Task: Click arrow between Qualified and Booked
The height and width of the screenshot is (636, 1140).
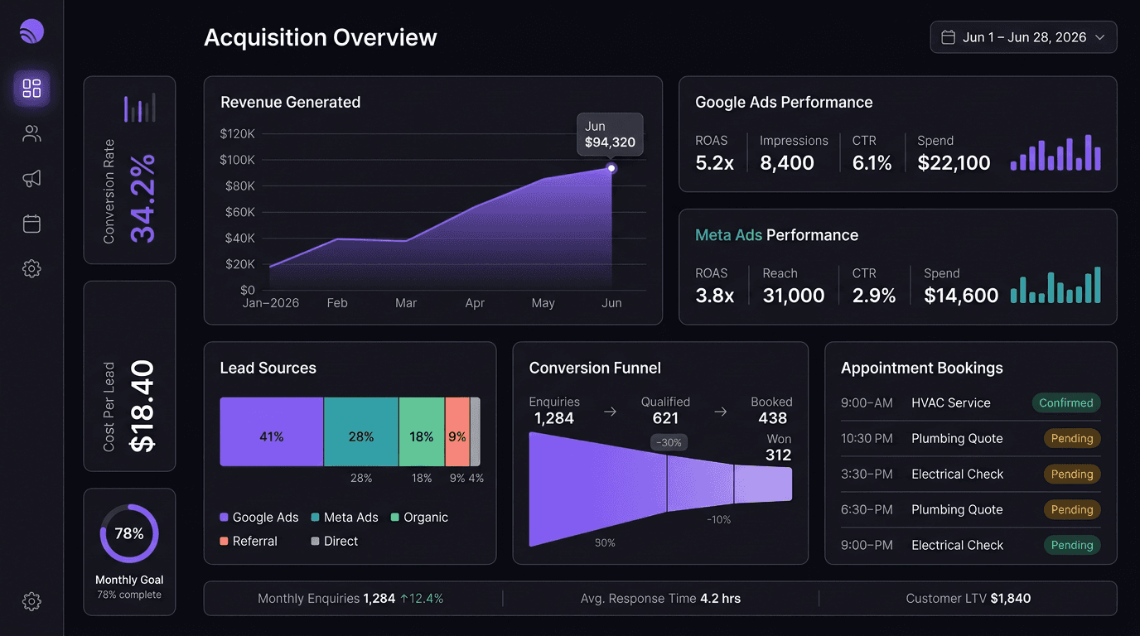Action: (721, 412)
